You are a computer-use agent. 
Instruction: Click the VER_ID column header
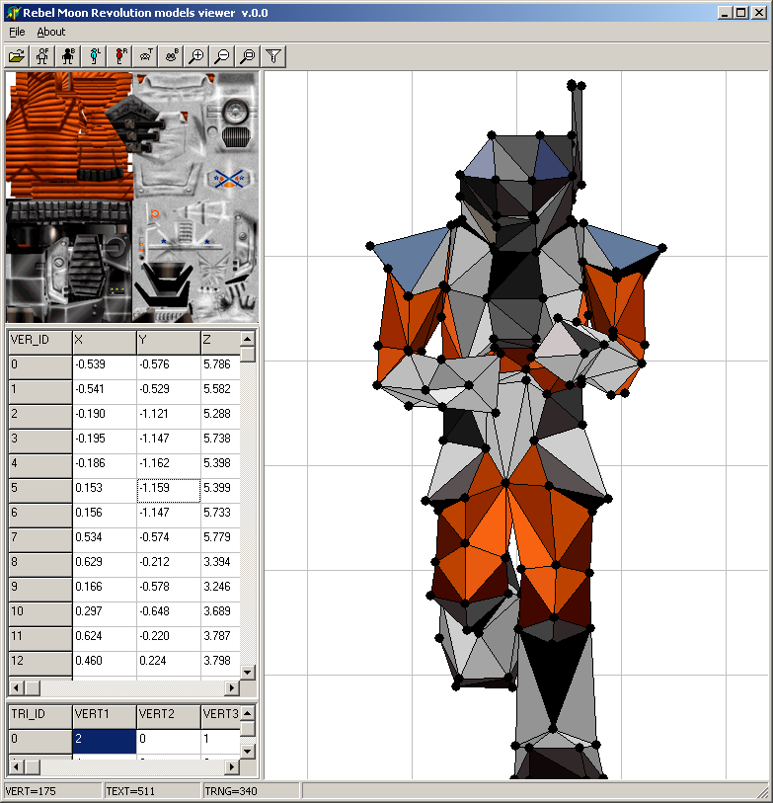(x=40, y=342)
